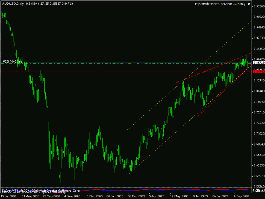
Task: Click the Expert Advisor status icon beside Alchemy
Action: pyautogui.click(x=249, y=4)
